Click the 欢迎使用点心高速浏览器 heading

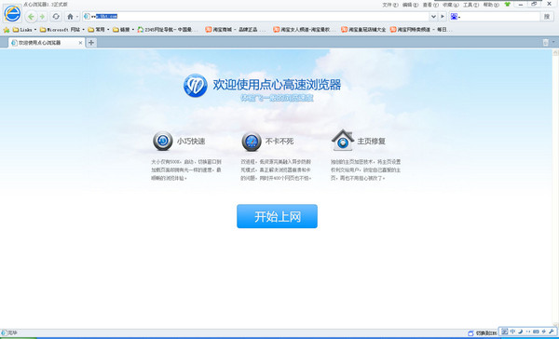click(x=277, y=85)
